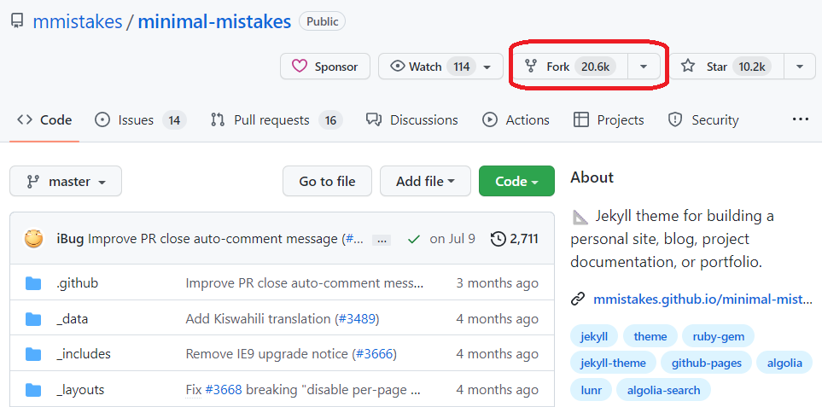Image resolution: width=822 pixels, height=407 pixels.
Task: Expand the Fork options dropdown arrow
Action: tap(644, 67)
